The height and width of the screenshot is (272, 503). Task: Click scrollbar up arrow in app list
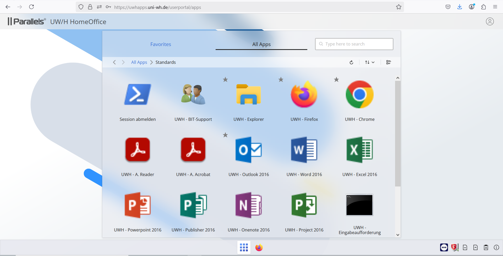pos(398,78)
